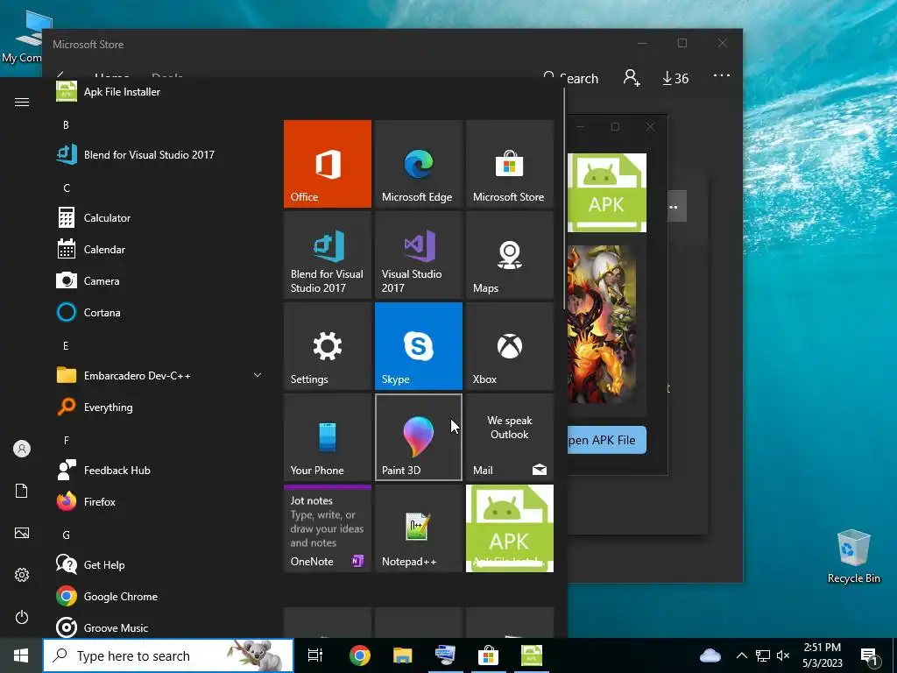
Task: Open the Mail tile
Action: coord(510,437)
